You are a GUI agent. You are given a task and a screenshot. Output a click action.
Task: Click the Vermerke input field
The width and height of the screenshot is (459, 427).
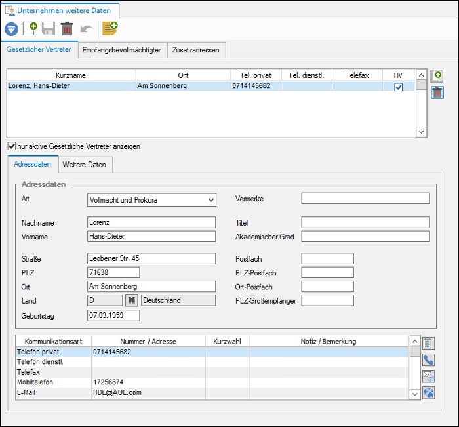[x=366, y=198]
